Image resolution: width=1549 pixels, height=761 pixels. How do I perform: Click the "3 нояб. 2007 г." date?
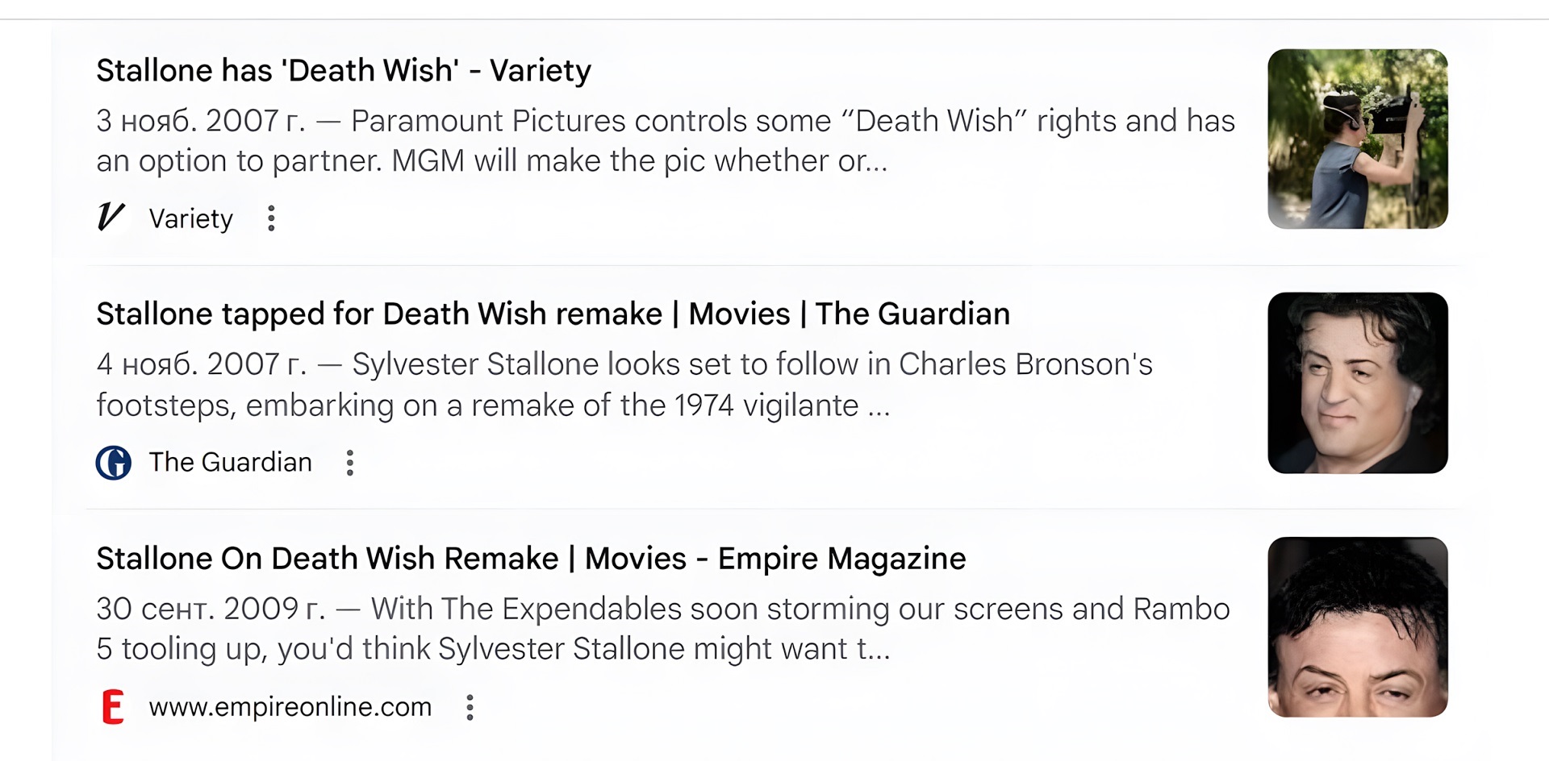point(201,121)
